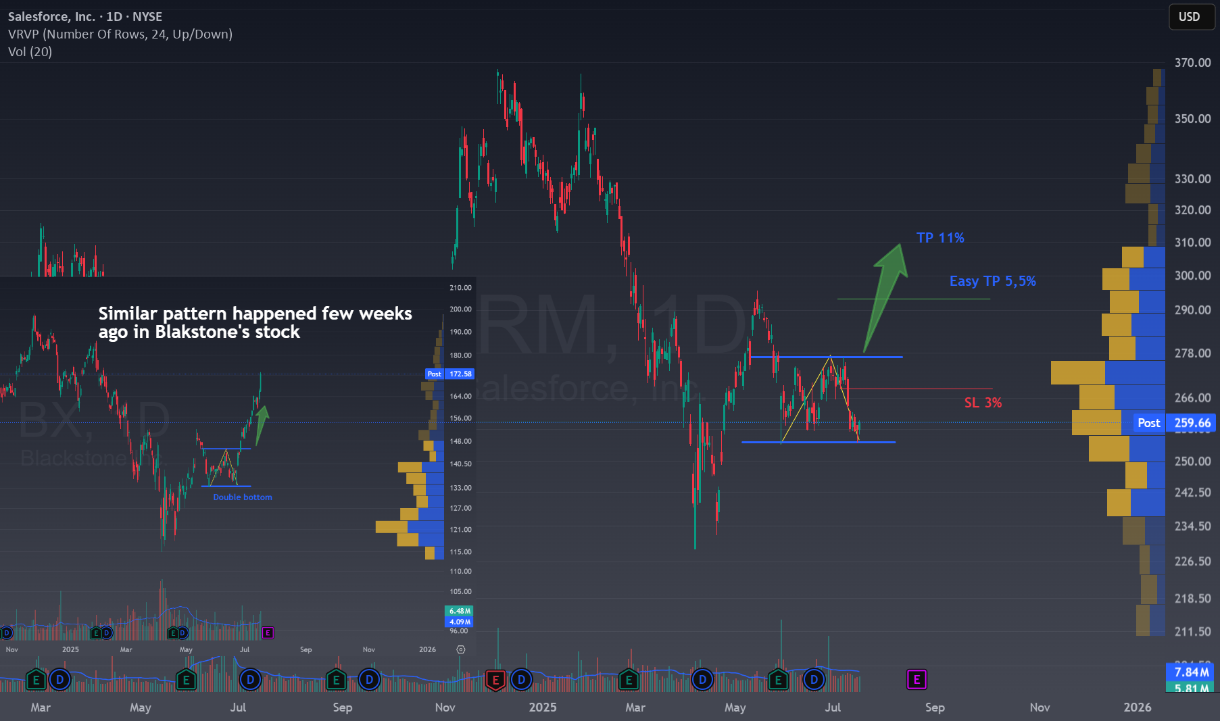
Task: Click the purple E marker in the Blackstone inset
Action: (268, 633)
